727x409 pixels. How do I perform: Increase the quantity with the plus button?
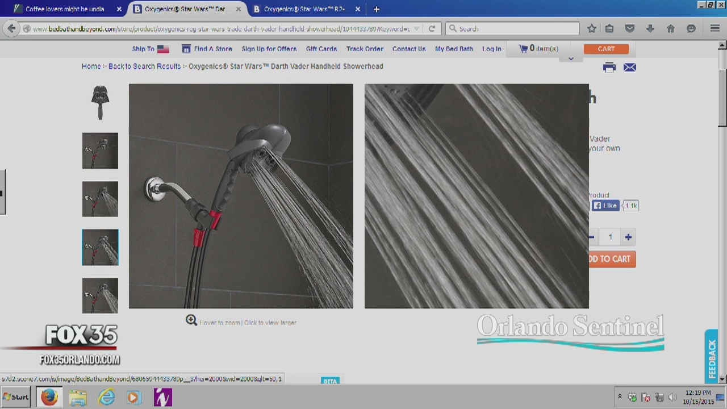628,237
